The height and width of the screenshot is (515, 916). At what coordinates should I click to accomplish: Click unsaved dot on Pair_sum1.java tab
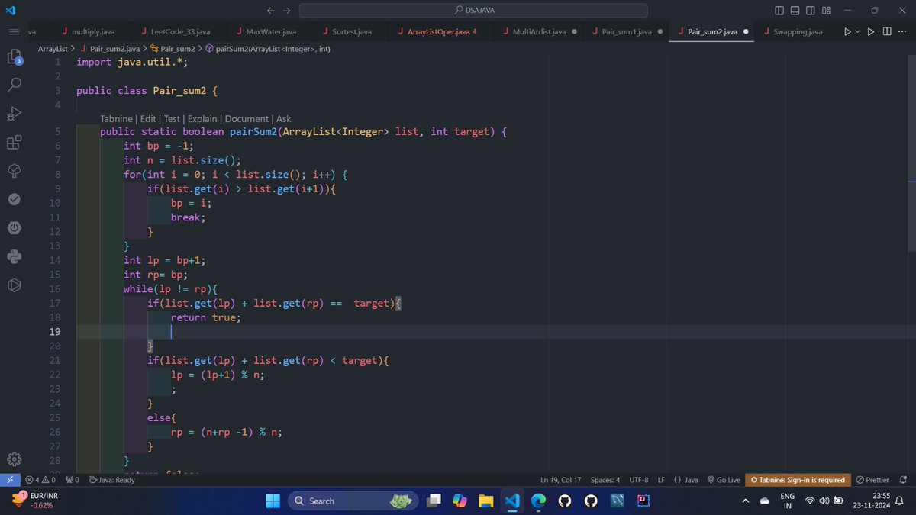[660, 32]
